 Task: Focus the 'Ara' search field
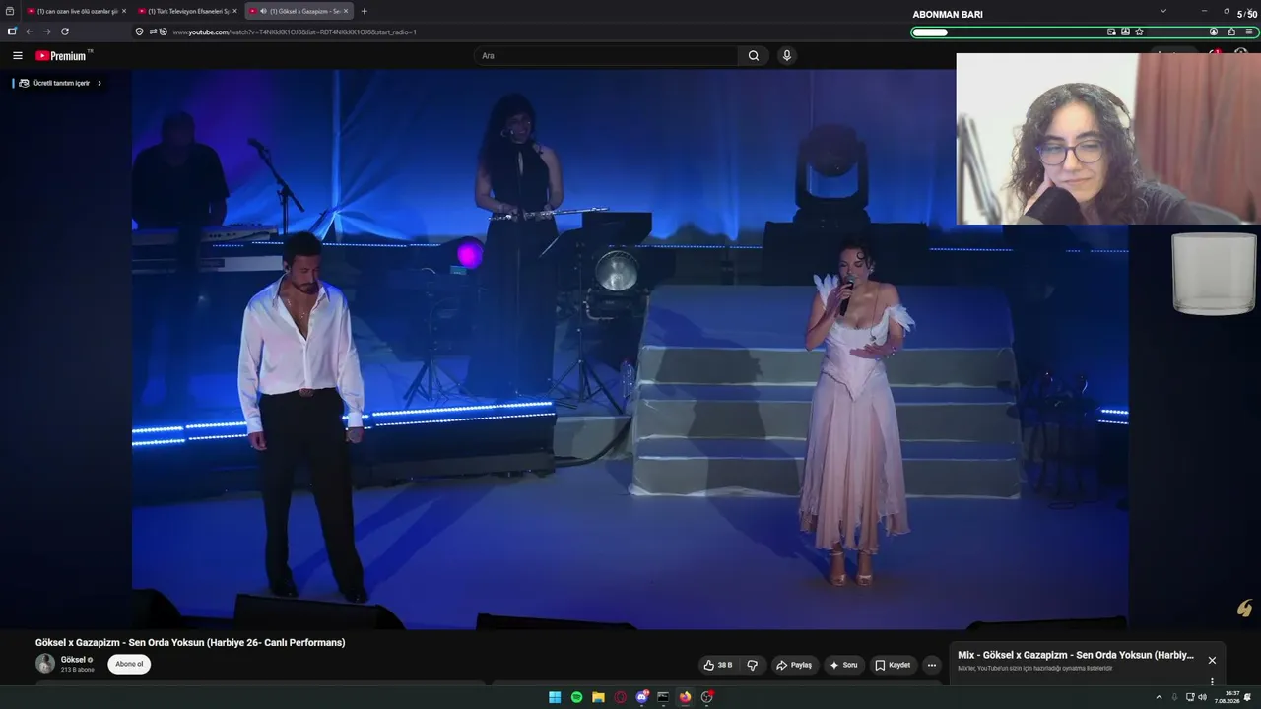pyautogui.click(x=607, y=56)
